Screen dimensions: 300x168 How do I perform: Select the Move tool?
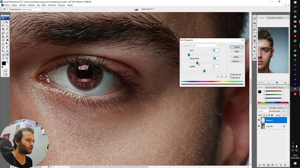pyautogui.click(x=7, y=22)
